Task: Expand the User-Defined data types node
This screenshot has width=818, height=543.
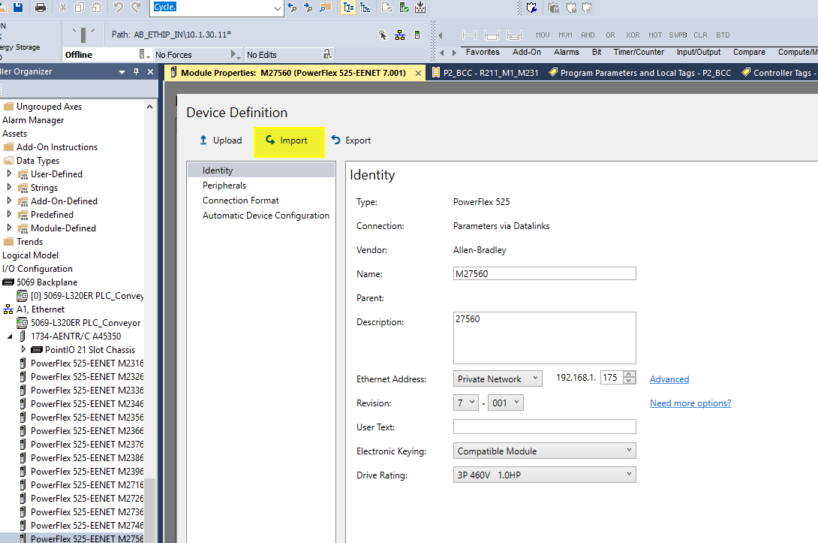Action: tap(9, 173)
